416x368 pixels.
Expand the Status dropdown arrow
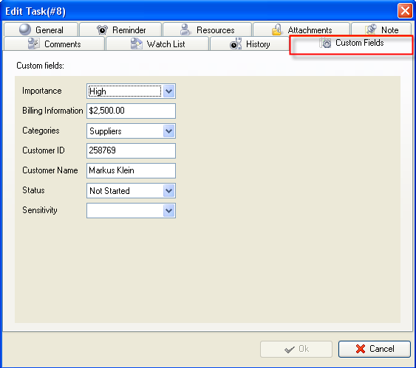point(168,190)
